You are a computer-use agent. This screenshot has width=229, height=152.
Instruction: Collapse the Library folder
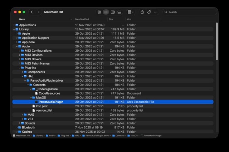pyautogui.click(x=14, y=29)
